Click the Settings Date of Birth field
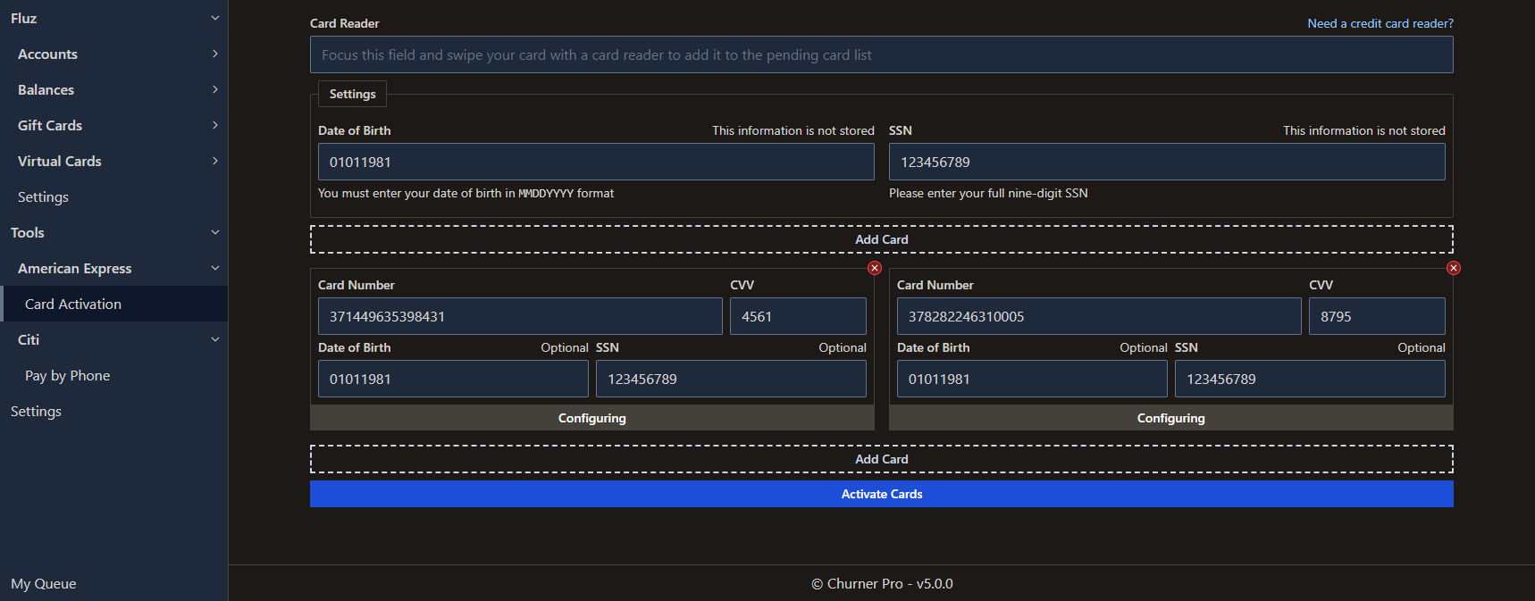The height and width of the screenshot is (601, 1535). click(x=596, y=162)
